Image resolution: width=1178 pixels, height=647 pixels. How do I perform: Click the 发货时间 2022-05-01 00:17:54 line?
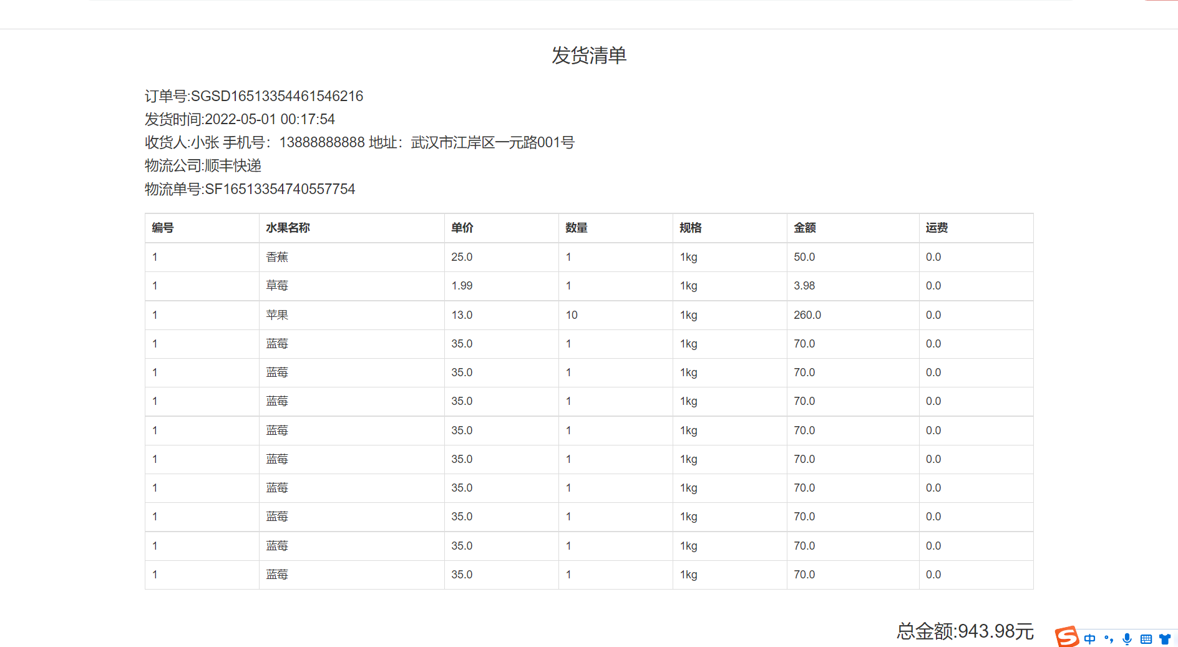(240, 119)
